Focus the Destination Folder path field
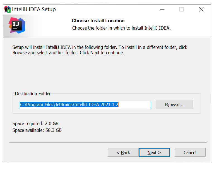Image resolution: width=214 pixels, height=169 pixels. tap(85, 105)
